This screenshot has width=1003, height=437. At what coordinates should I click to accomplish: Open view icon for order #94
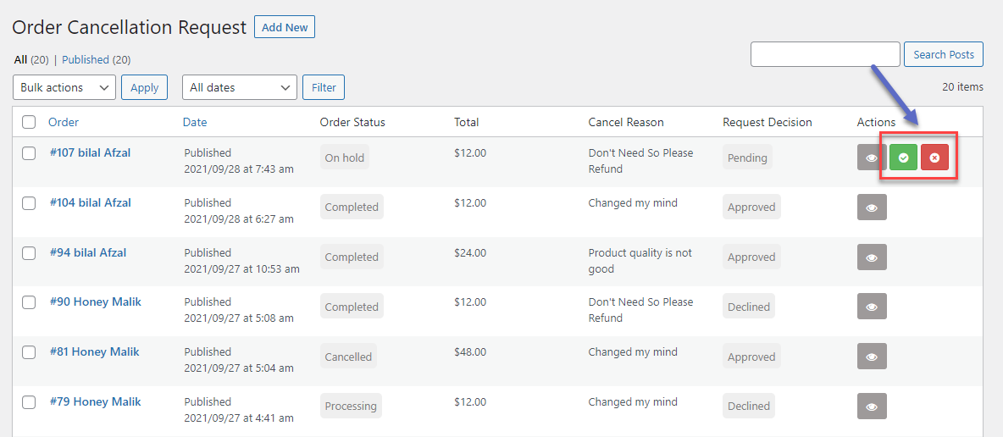[x=872, y=257]
